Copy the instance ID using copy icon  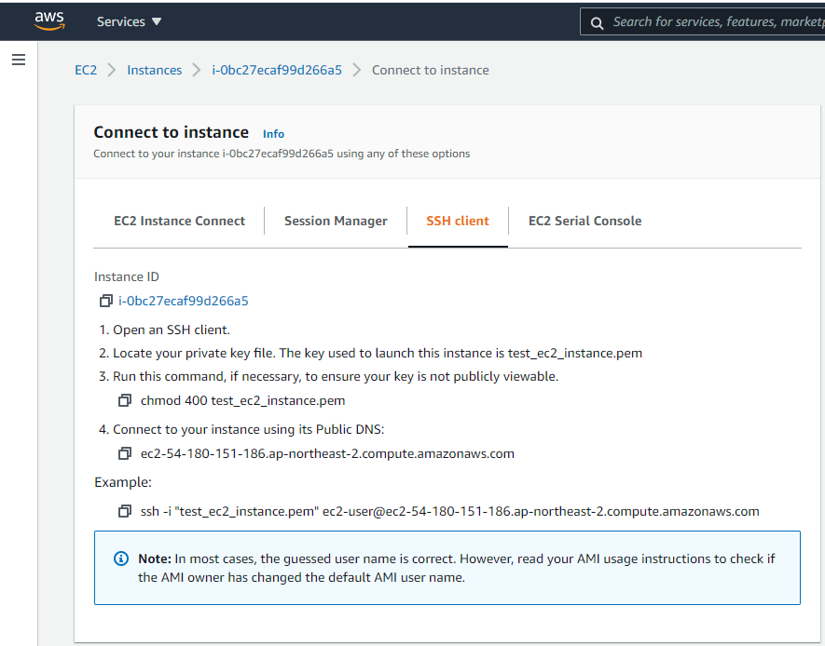coord(105,301)
